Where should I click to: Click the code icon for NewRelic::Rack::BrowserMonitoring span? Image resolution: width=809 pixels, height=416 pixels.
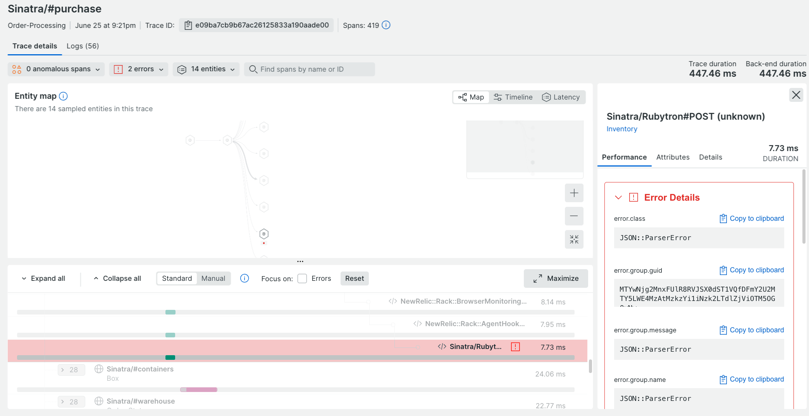coord(393,301)
